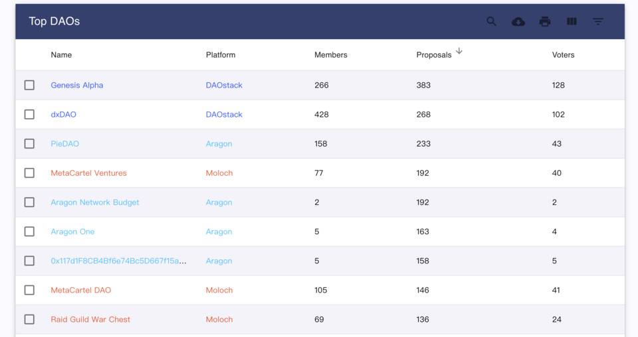
Task: Check the MetaCartel Ventures row checkbox
Action: (x=29, y=173)
